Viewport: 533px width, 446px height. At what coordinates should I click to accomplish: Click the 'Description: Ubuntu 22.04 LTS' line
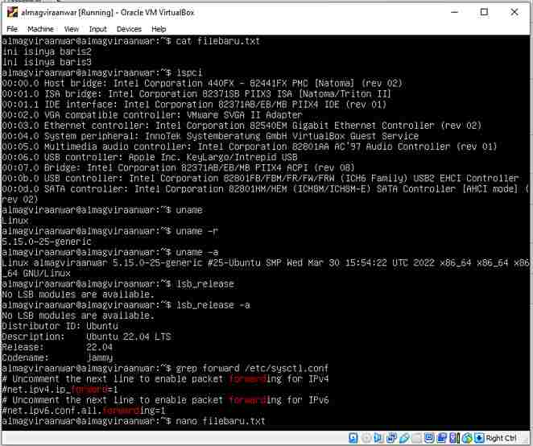coord(86,337)
